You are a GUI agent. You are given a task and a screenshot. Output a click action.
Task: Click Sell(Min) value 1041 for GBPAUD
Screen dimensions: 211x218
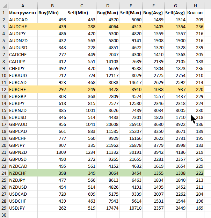[x=82, y=124]
